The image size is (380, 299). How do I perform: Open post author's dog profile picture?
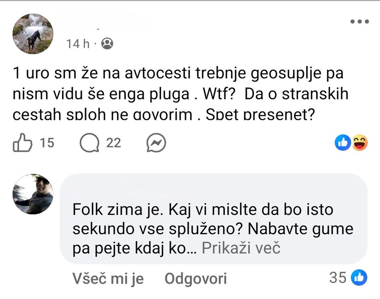(x=33, y=34)
